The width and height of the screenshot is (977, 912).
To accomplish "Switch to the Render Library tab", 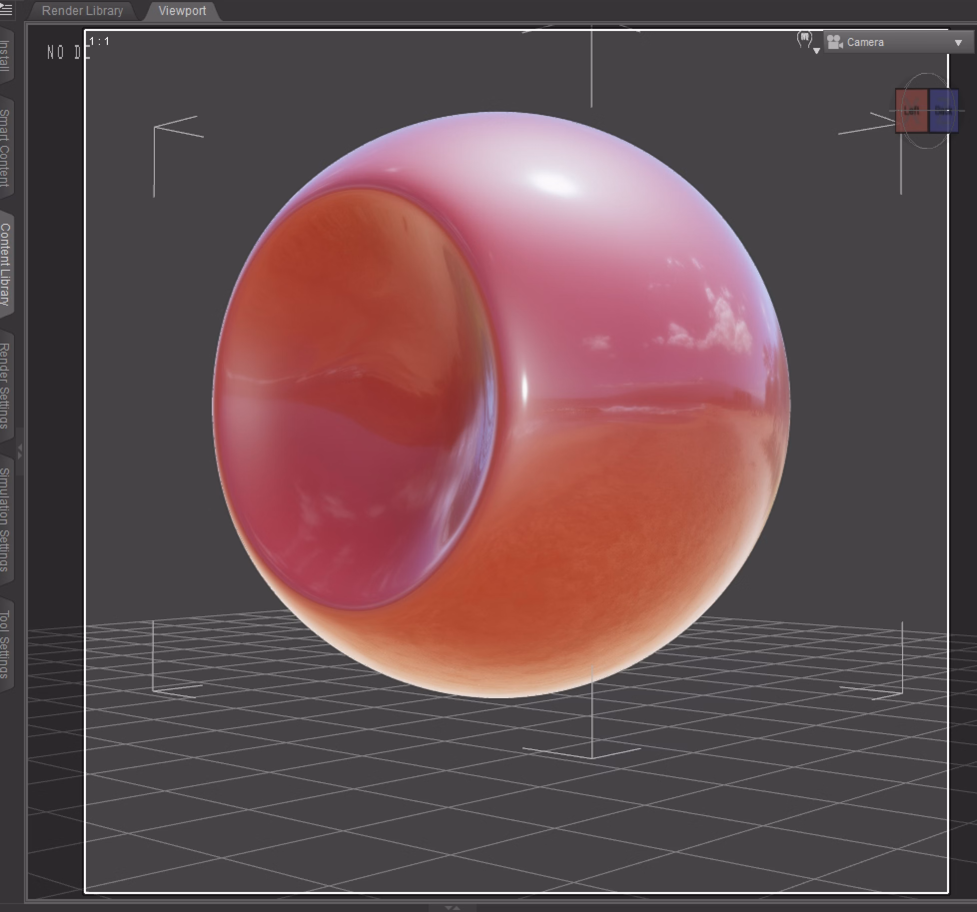I will click(82, 10).
